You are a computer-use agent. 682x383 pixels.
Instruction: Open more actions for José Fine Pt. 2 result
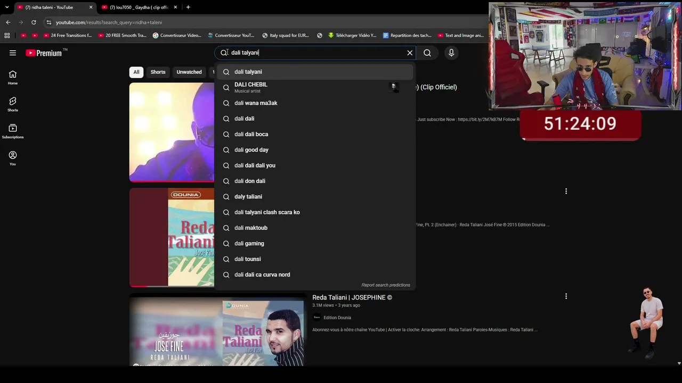tap(566, 191)
